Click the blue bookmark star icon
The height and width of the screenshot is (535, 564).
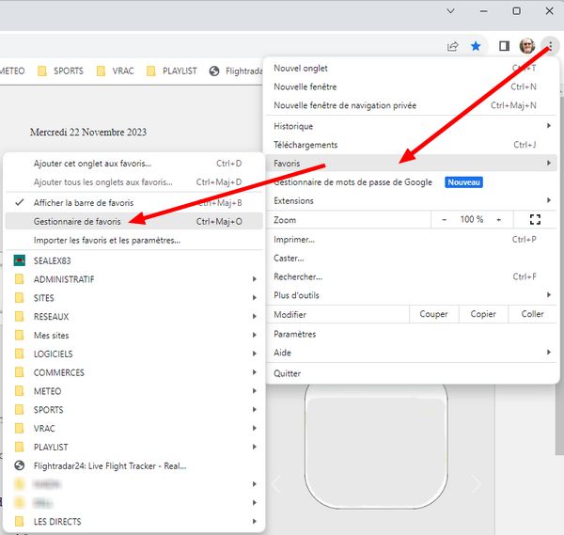[x=476, y=46]
